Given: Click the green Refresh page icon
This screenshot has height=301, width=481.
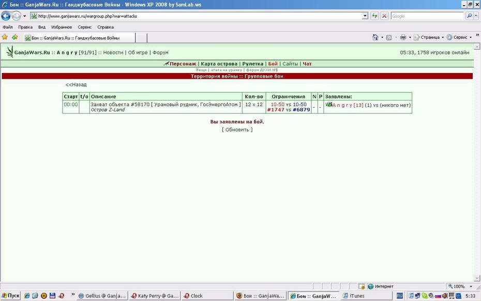Looking at the screenshot, I should (374, 16).
